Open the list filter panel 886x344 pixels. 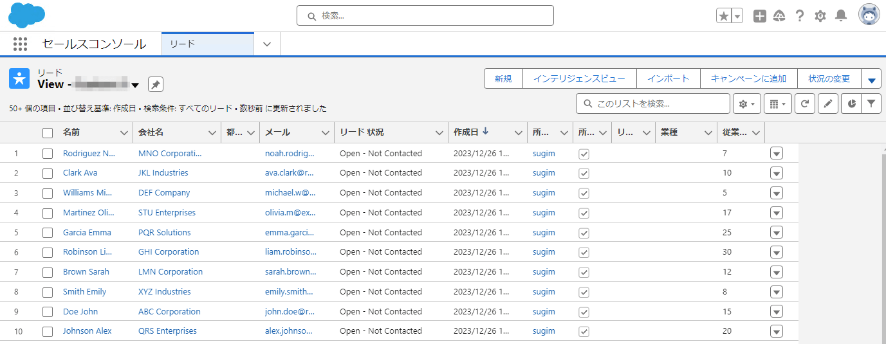pyautogui.click(x=871, y=104)
